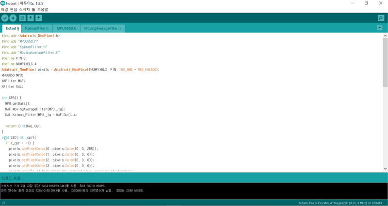Click the Verify (checkmark) button
The width and height of the screenshot is (388, 206).
click(x=5, y=18)
